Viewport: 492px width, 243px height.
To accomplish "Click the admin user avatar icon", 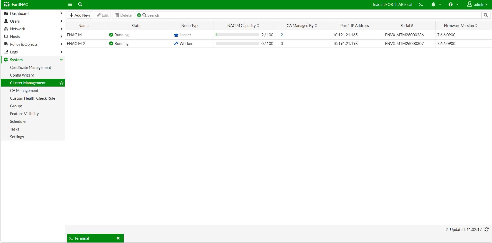I will [470, 4].
